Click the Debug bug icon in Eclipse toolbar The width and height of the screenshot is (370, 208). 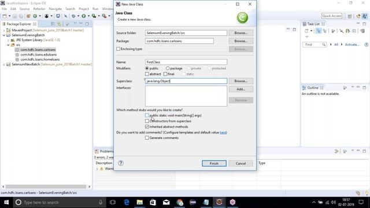tap(73, 16)
